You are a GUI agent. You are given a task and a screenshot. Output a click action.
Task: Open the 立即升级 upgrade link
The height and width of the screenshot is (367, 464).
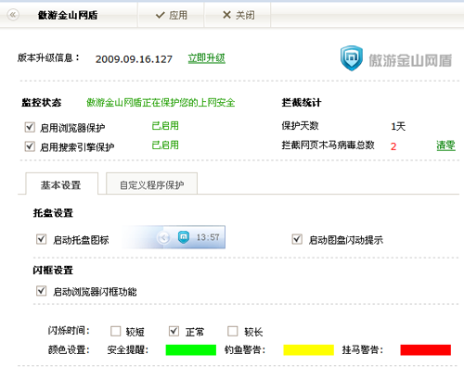206,58
